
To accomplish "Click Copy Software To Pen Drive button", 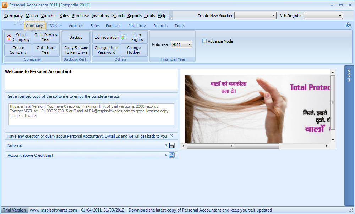I will (x=76, y=50).
